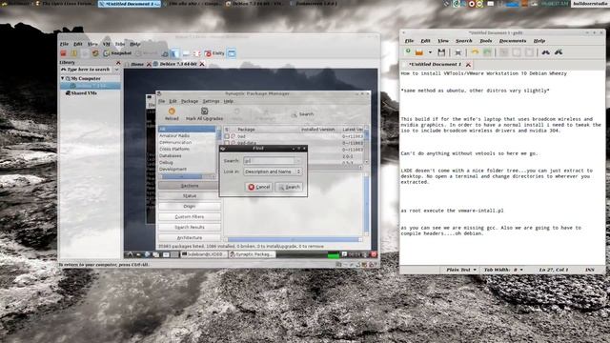Take a Snapshot in VMware toolbar
Viewport: 610px width, 343px height.
[117, 53]
